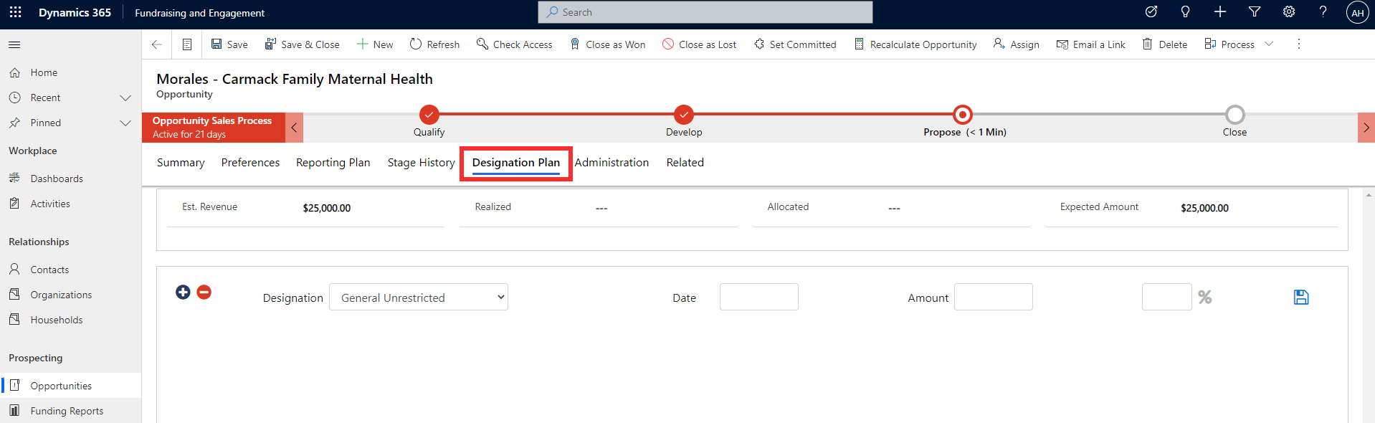Viewport: 1375px width, 423px height.
Task: Click the Search box
Action: point(705,12)
